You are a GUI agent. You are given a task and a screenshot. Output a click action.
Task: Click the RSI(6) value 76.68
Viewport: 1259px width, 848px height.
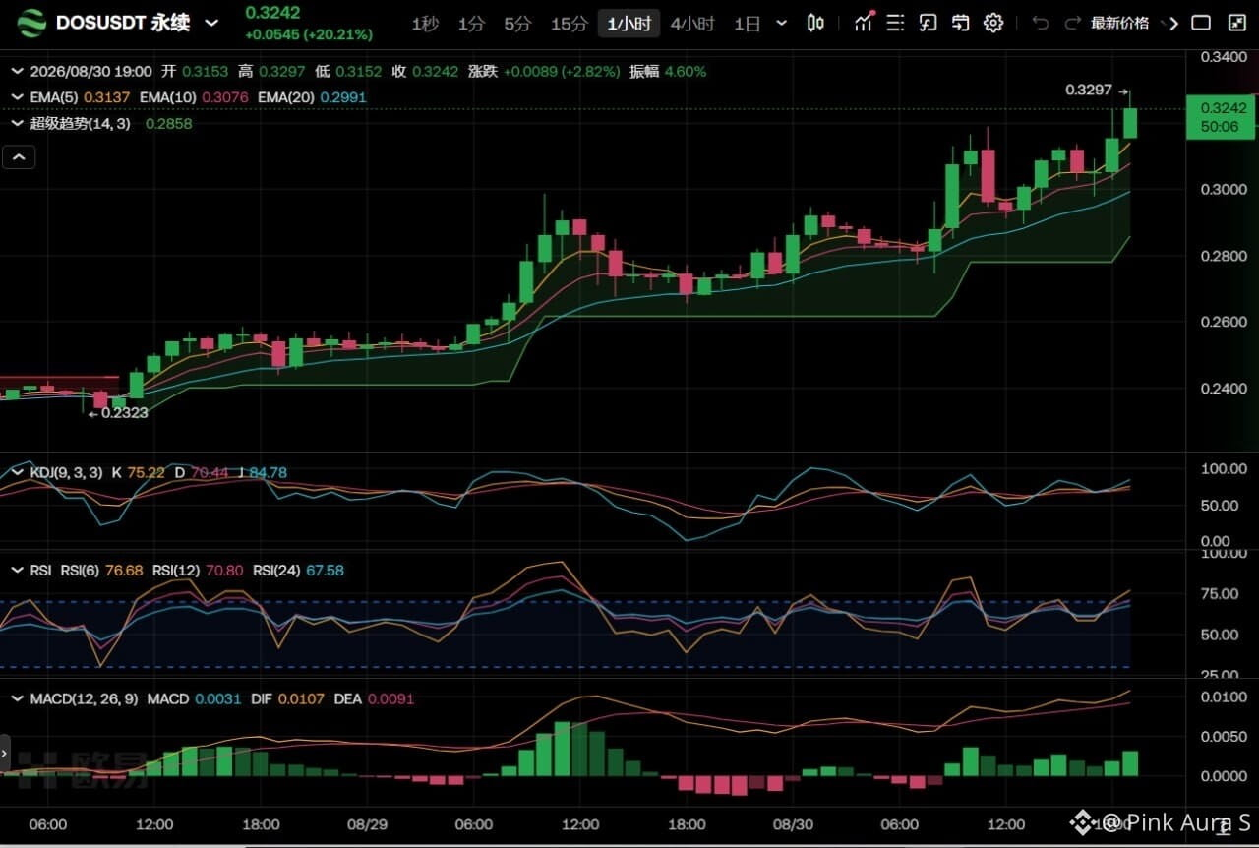123,571
